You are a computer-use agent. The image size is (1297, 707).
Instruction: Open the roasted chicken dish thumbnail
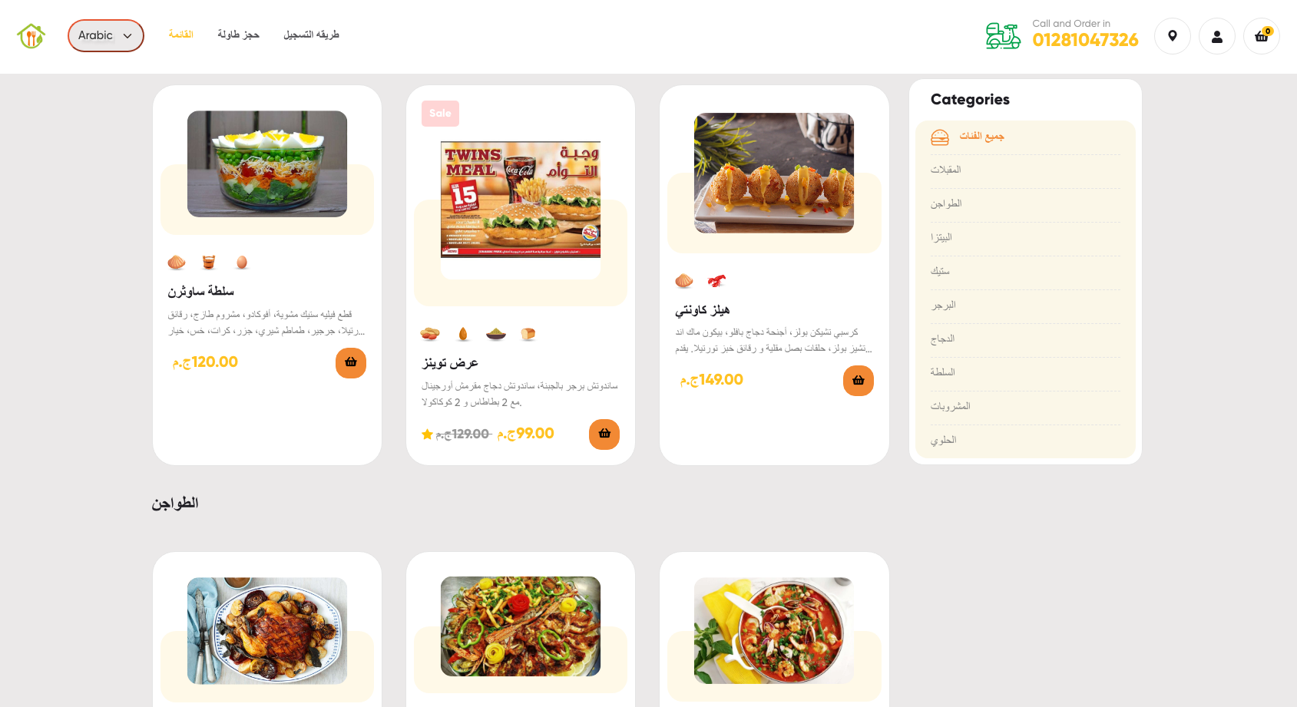pos(267,631)
